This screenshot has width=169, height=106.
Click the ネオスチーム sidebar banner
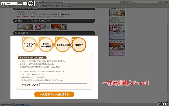[117, 31]
